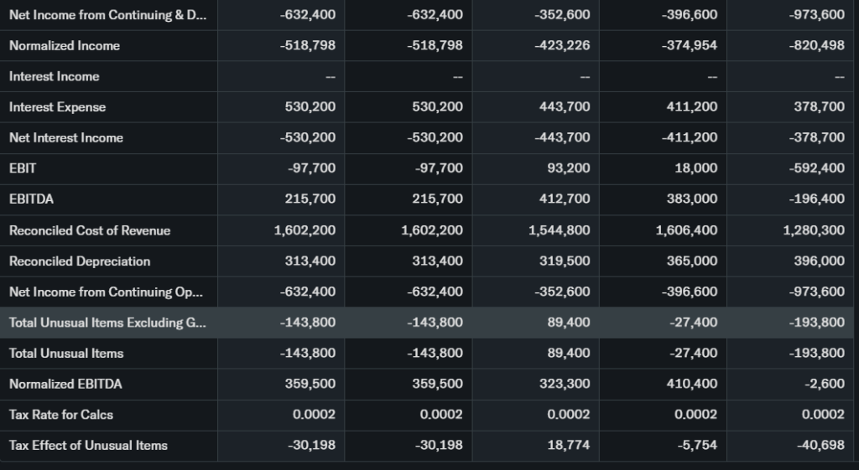The image size is (859, 470).
Task: Select the Reconciled Cost of Revenue label
Action: click(x=90, y=230)
